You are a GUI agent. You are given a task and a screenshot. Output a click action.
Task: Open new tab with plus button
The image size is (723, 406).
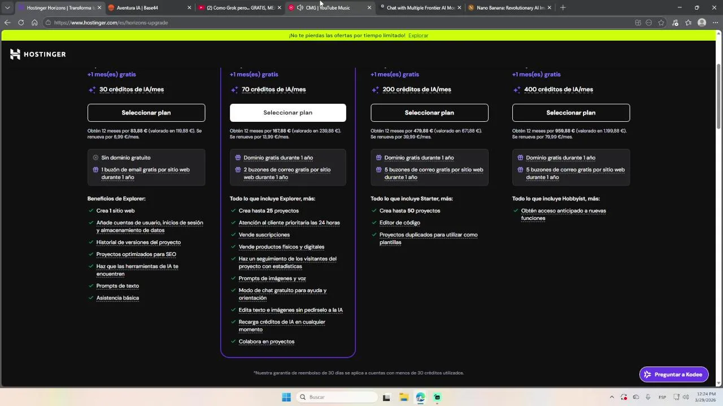pyautogui.click(x=563, y=7)
